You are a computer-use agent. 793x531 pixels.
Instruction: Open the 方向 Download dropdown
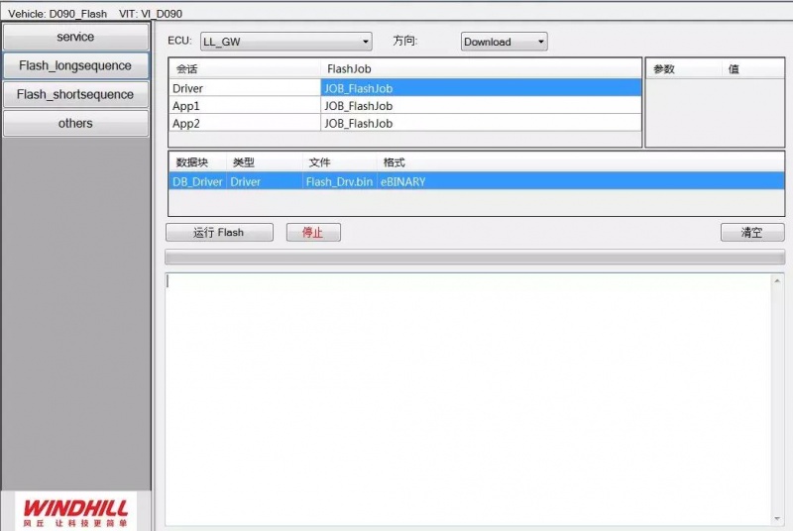click(x=504, y=42)
